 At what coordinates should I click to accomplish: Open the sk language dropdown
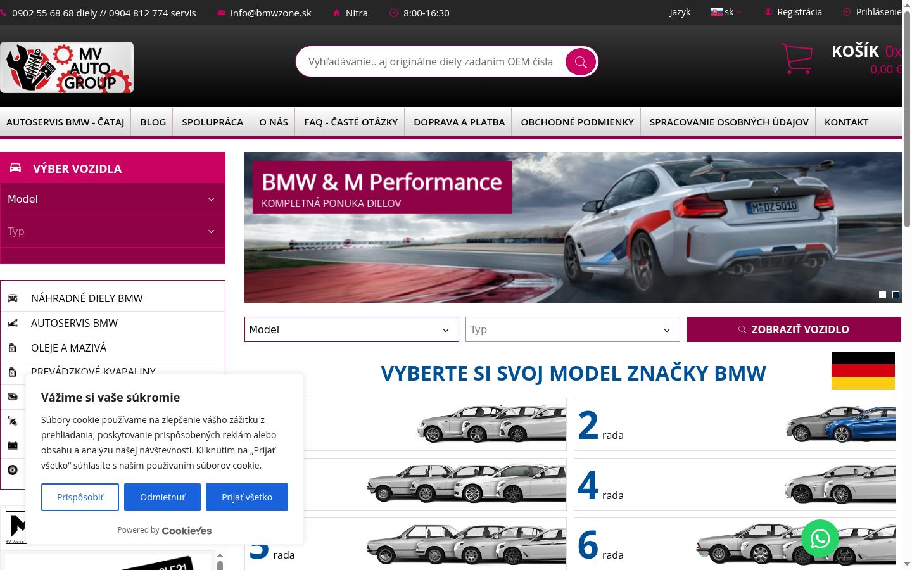(x=726, y=12)
